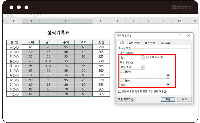Click range selector icon for 최소값 field
Screen dimensions: 200x123
pyautogui.click(x=168, y=76)
